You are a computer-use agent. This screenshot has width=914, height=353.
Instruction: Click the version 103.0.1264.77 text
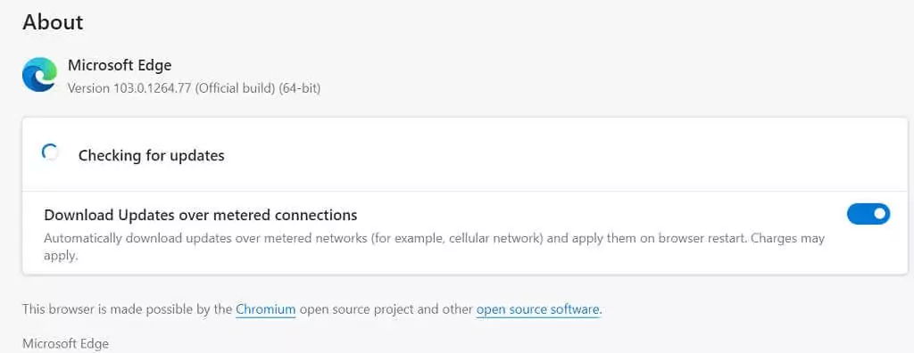(x=129, y=88)
